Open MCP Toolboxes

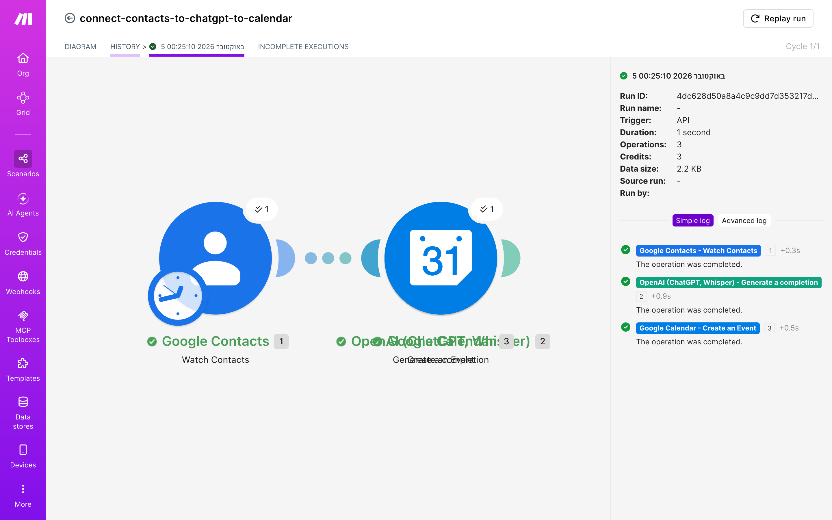(x=23, y=326)
